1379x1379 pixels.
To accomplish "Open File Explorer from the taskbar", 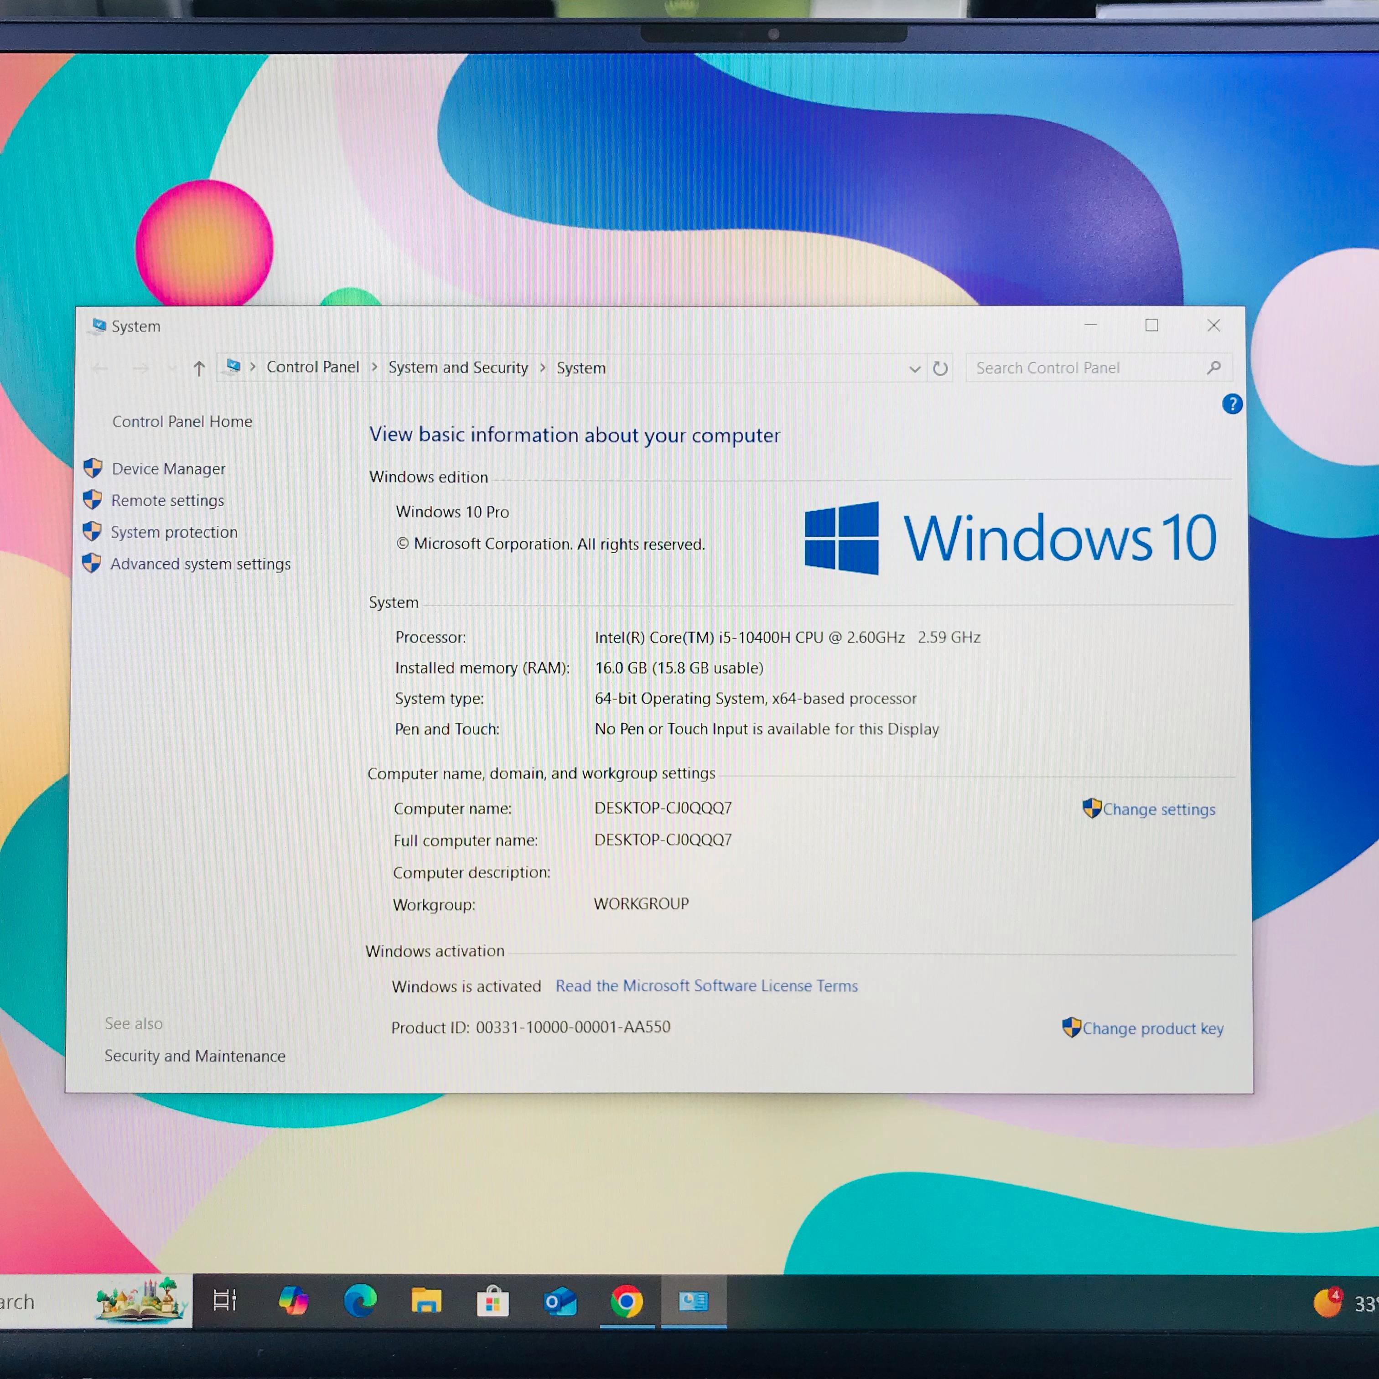I will pyautogui.click(x=426, y=1301).
